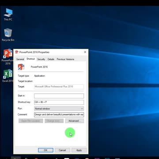
Task: Close the PowerPoint 2016 Properties dialog
Action: coord(85,52)
